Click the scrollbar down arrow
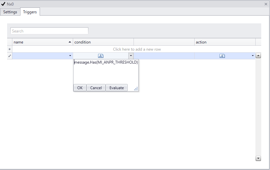Image resolution: width=270 pixels, height=170 pixels. (x=258, y=158)
